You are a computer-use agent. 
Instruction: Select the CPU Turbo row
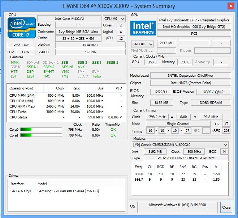pyautogui.click(x=66, y=112)
